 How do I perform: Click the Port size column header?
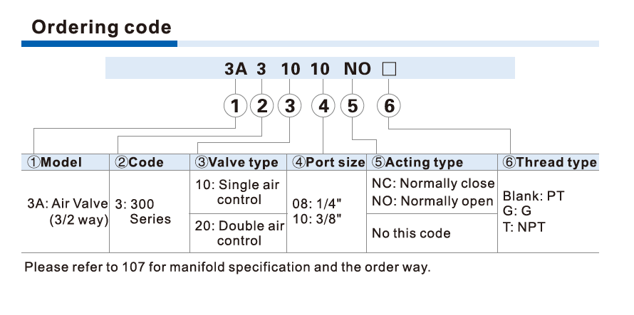click(328, 162)
